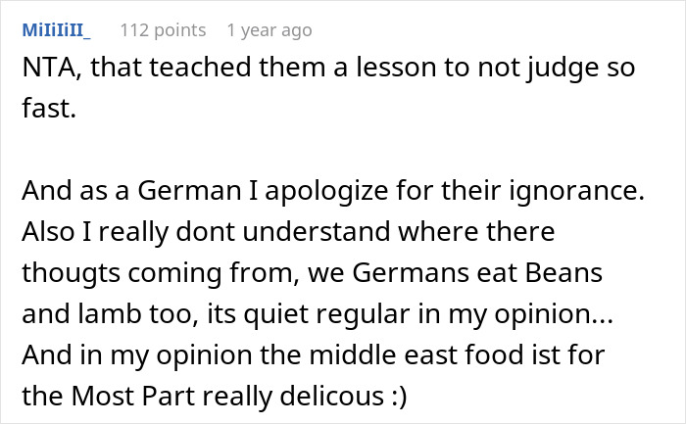
Task: Click the word 'NTA' in the comment
Action: point(48,70)
